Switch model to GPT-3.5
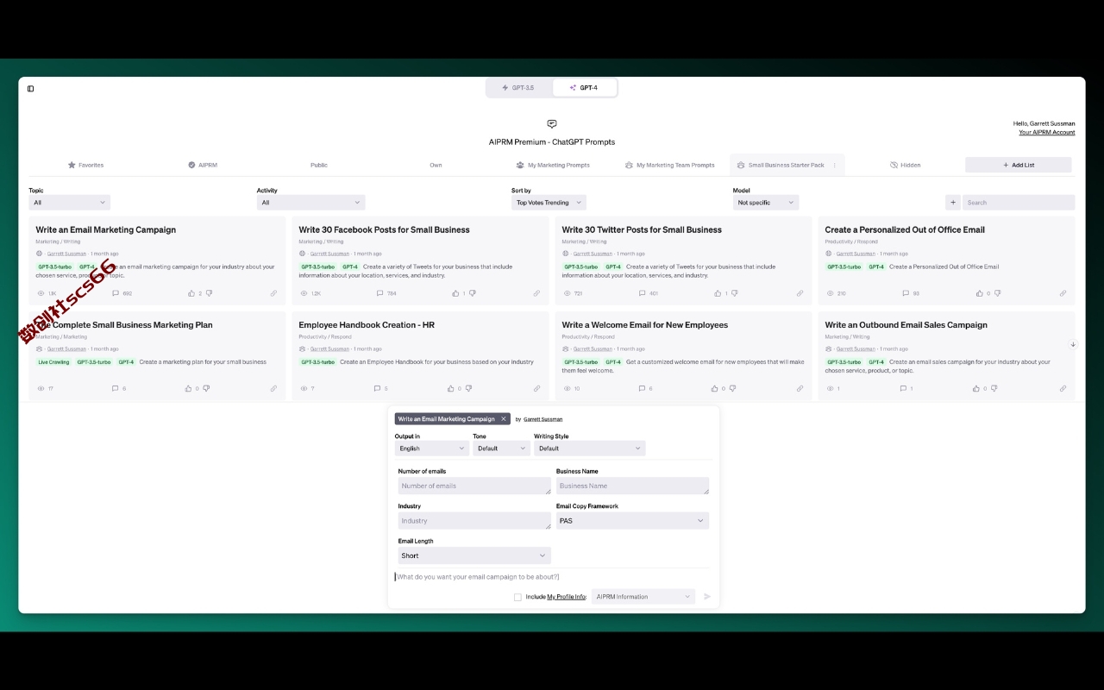1104x690 pixels. pyautogui.click(x=518, y=88)
